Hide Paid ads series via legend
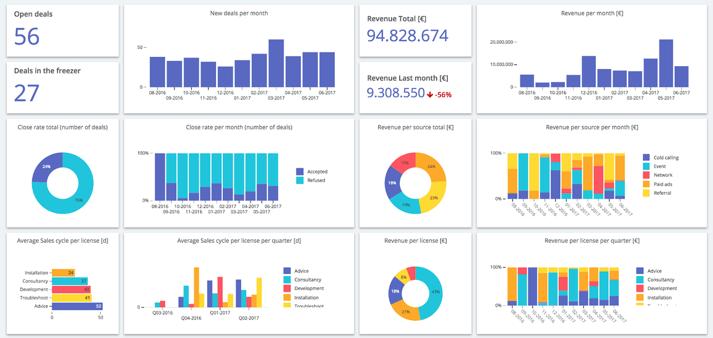 click(x=662, y=184)
